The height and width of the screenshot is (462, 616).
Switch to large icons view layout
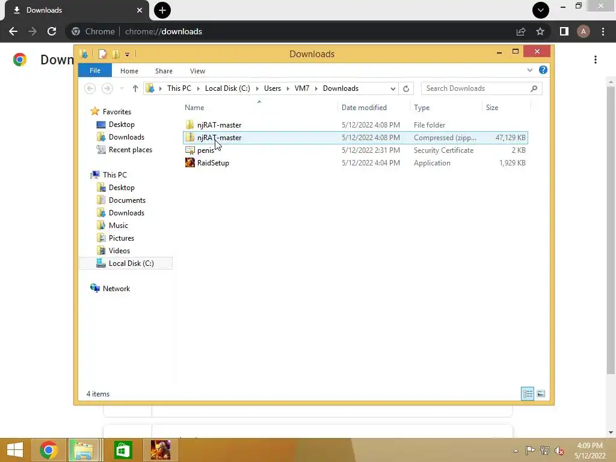[x=541, y=393]
